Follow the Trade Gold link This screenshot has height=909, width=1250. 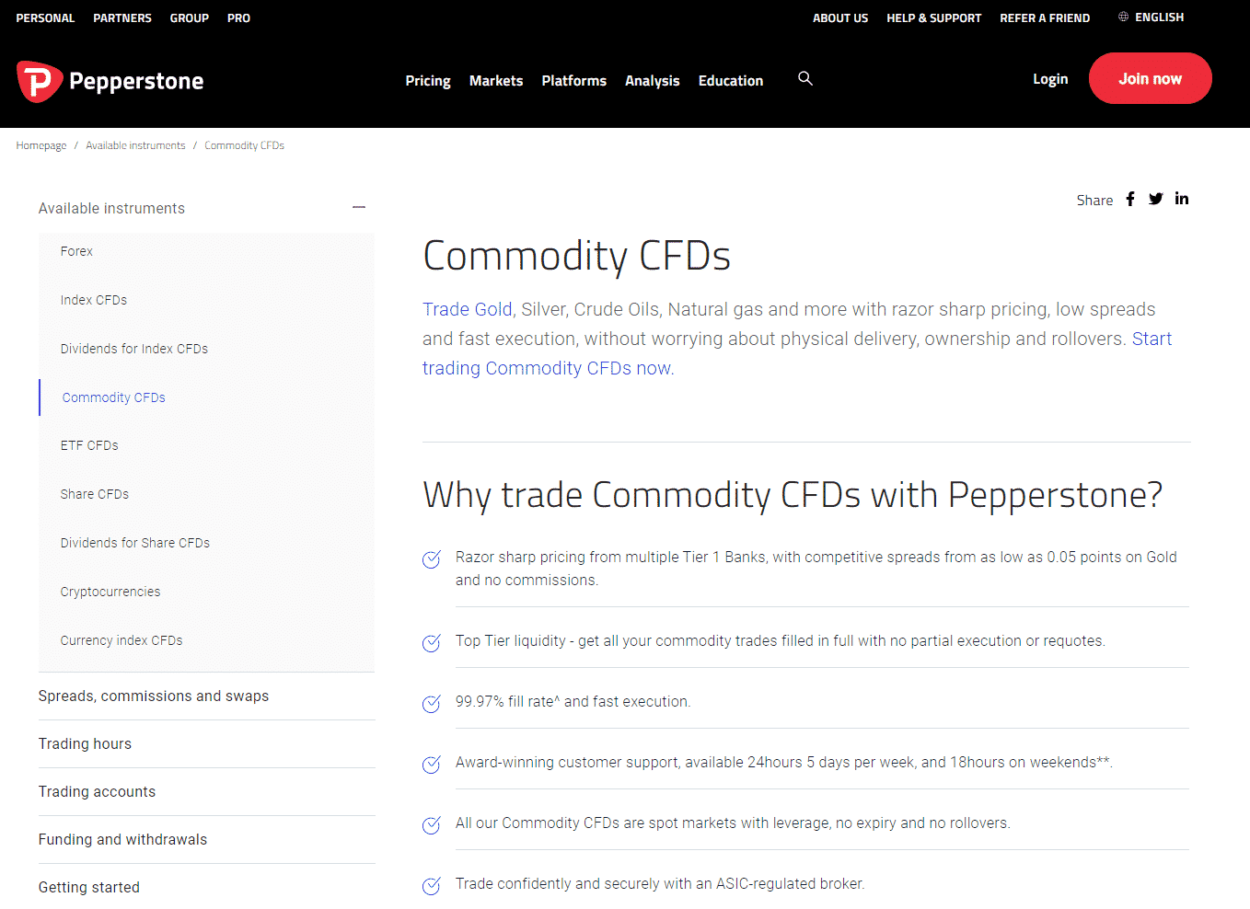[468, 309]
